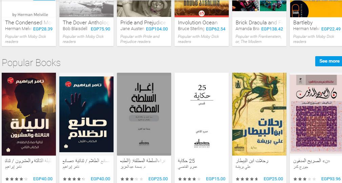342x183 pixels.
Task: Select price EGP28.39 for The Condensed book
Action: [43, 29]
